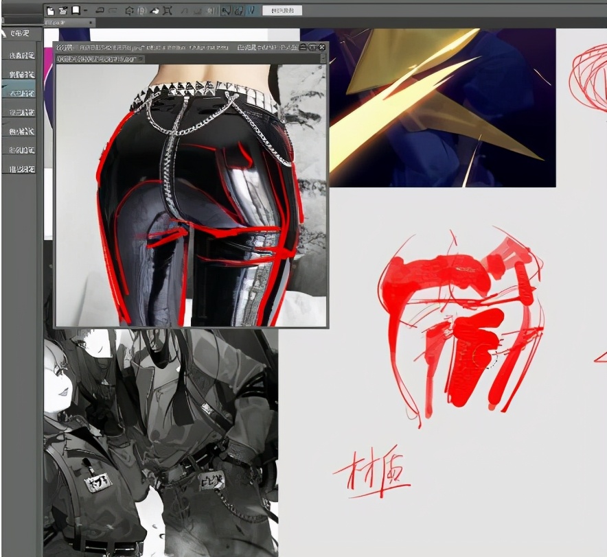Image resolution: width=607 pixels, height=557 pixels.
Task: Click the Clear outside selection icon
Action: 141,11
